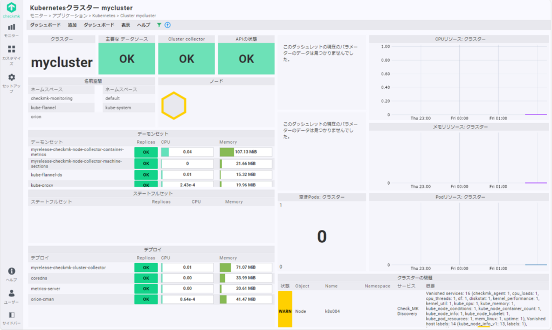Click the 空きPods: クラスター title
This screenshot has width=552, height=330.
point(322,197)
